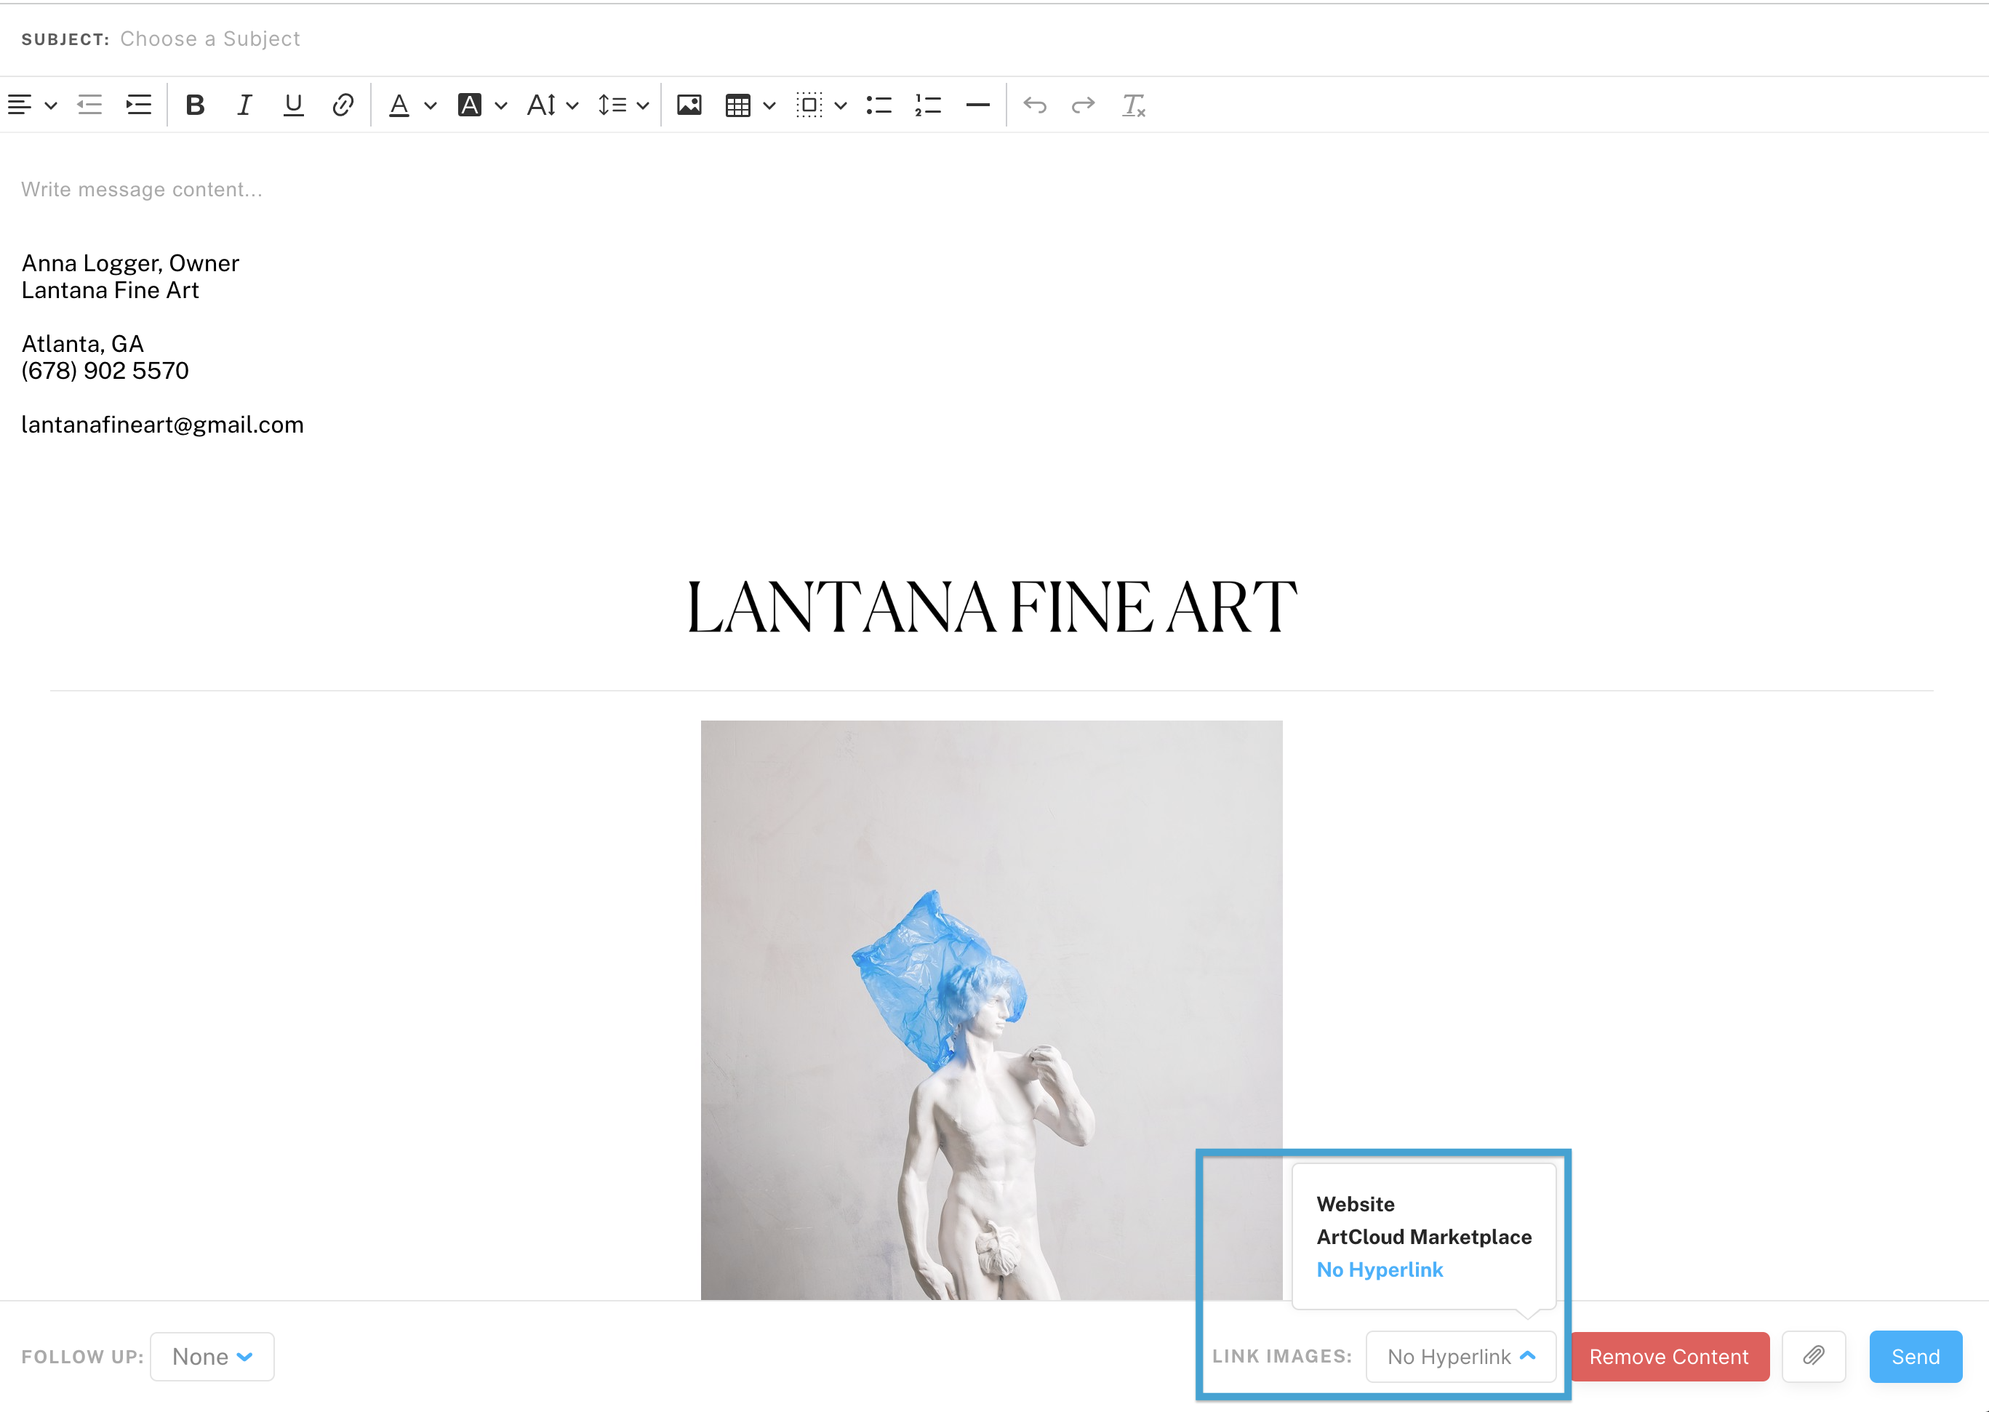Choose ArtCloud Marketplace link option
This screenshot has height=1412, width=1989.
coord(1424,1237)
